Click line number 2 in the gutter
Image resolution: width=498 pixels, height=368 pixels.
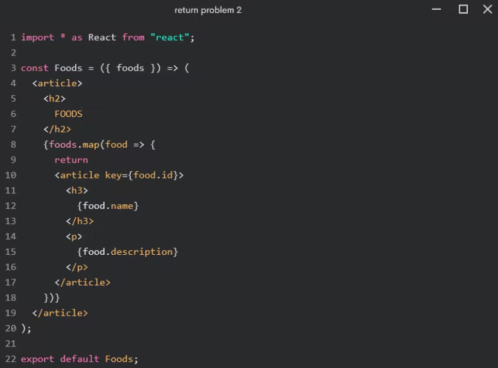click(13, 53)
